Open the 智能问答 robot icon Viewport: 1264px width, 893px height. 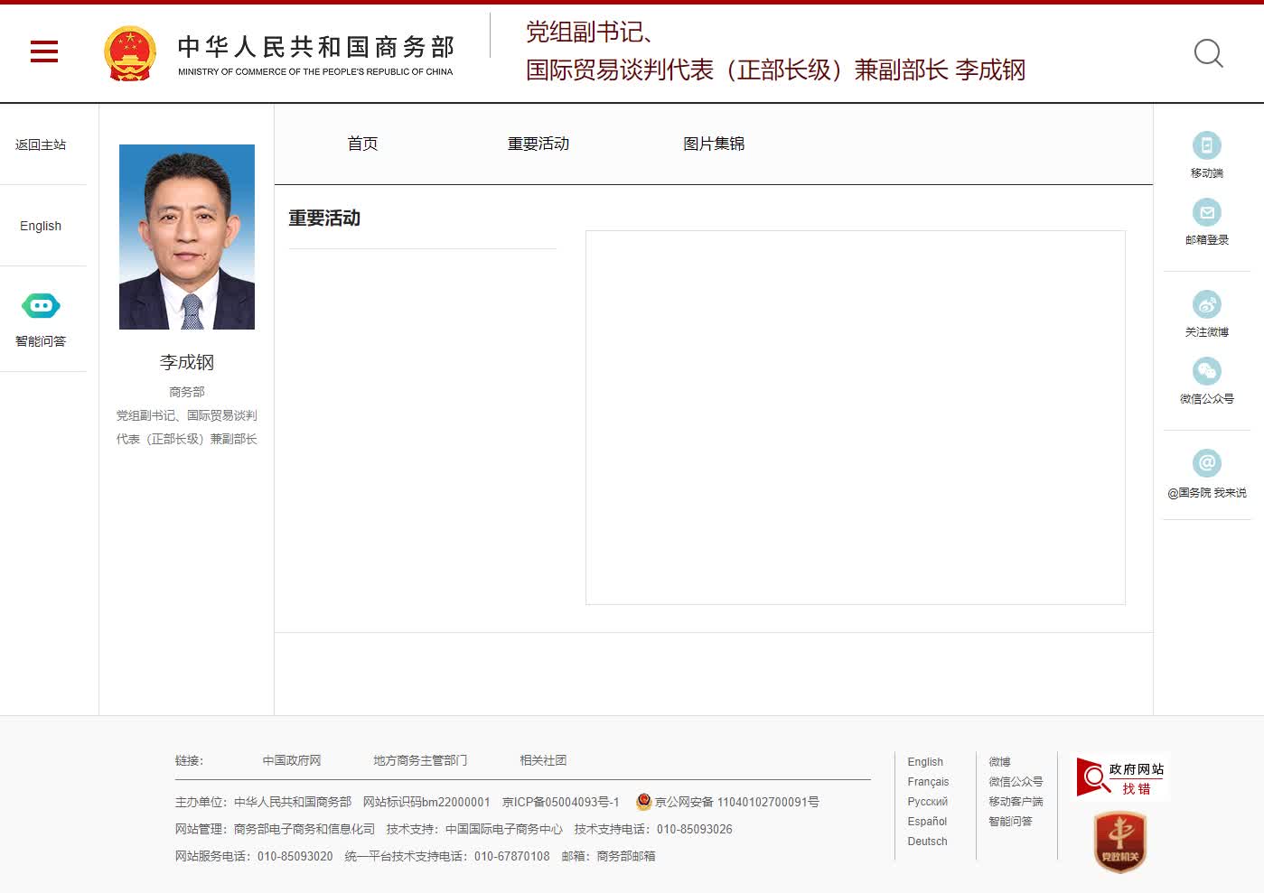(x=41, y=307)
